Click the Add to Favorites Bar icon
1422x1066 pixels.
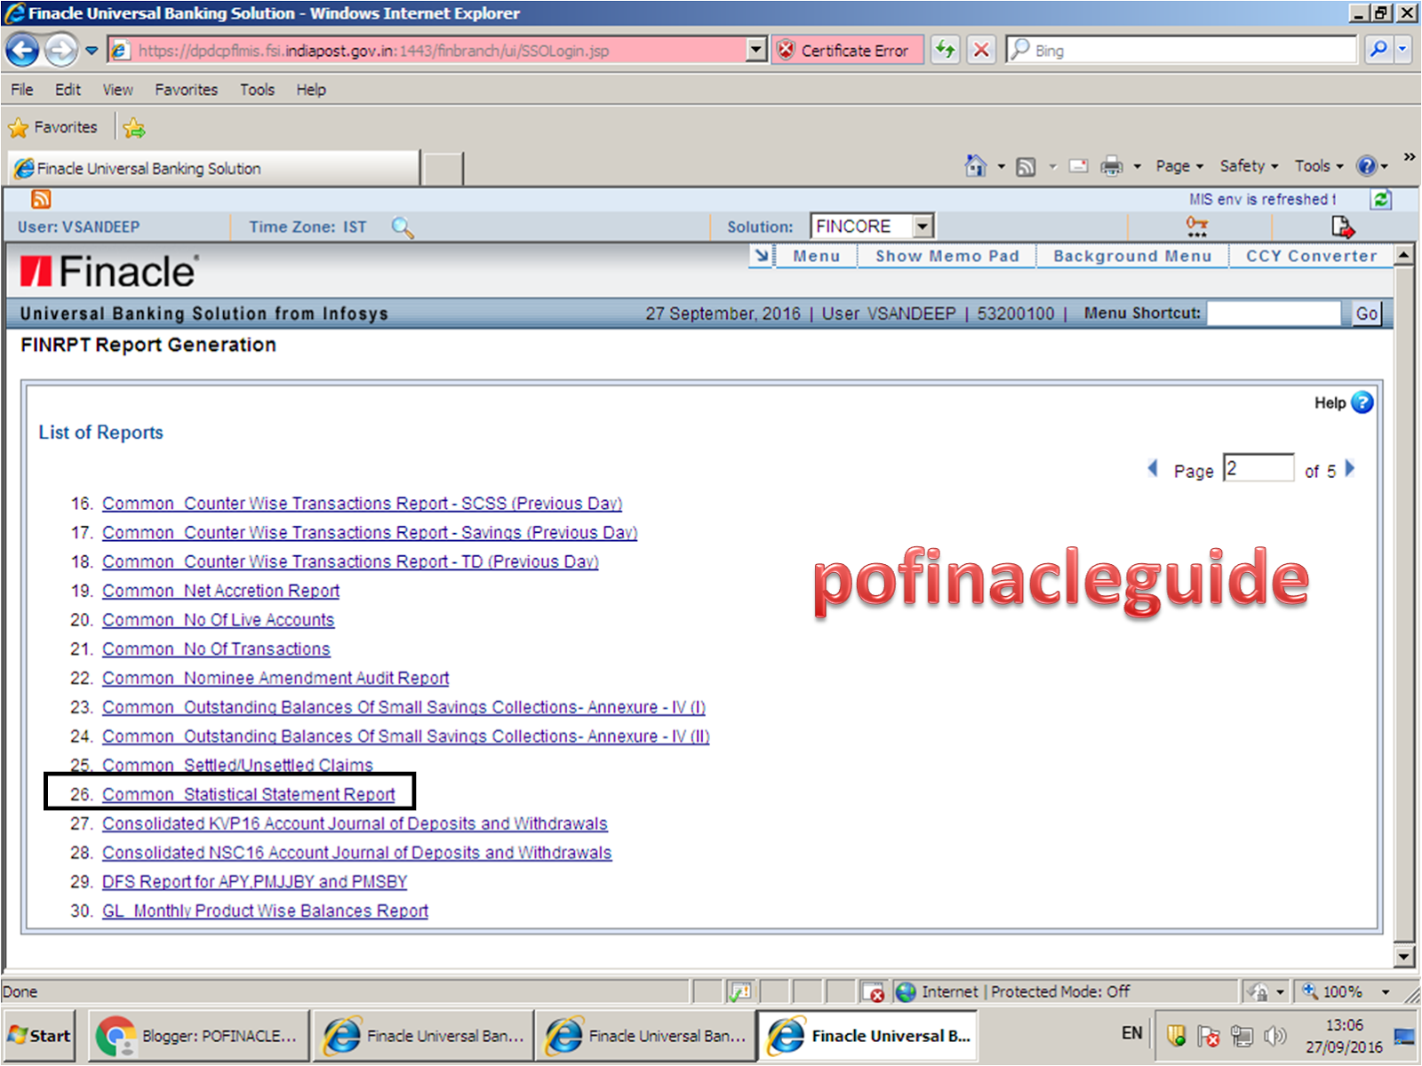134,128
